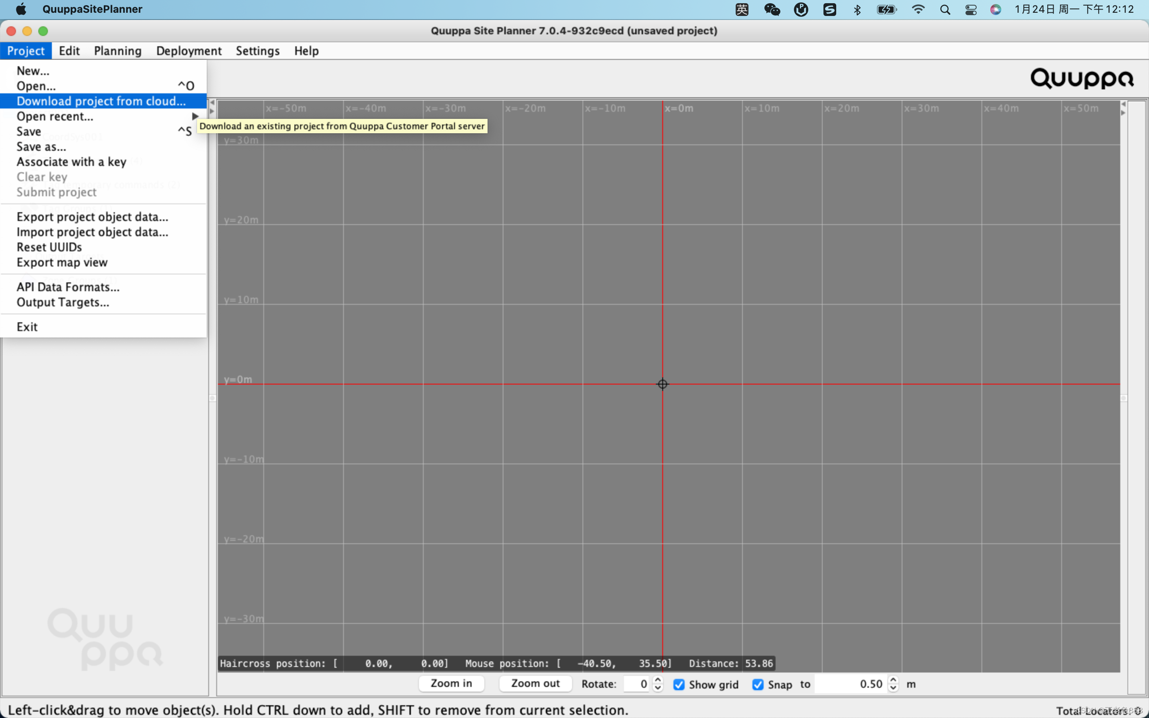Click the Bluetooth status icon
This screenshot has height=718, width=1149.
[x=857, y=10]
